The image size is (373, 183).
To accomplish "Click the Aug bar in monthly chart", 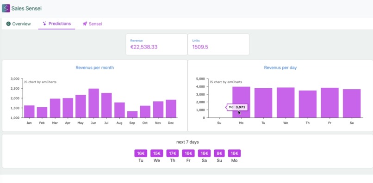I will (x=119, y=110).
